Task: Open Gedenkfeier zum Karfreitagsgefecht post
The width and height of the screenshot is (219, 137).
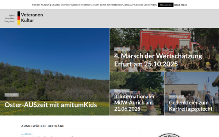Action: coord(191,106)
